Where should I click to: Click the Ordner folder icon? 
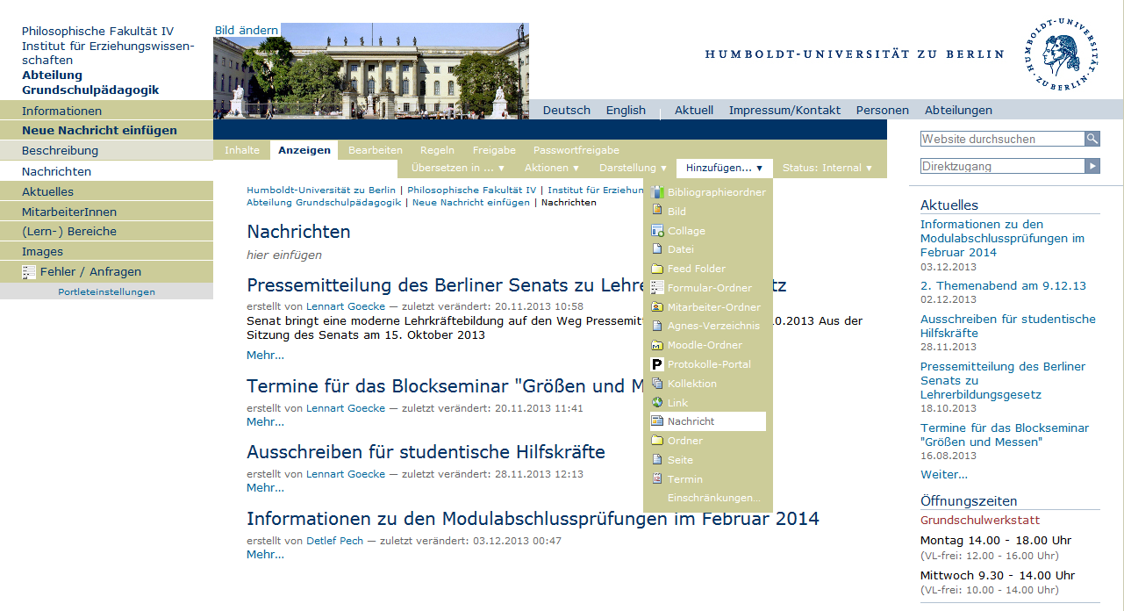(x=657, y=441)
